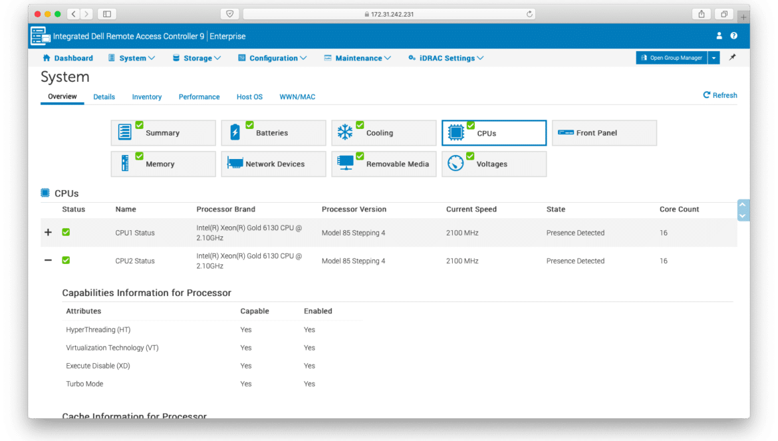The width and height of the screenshot is (778, 441).
Task: Collapse the CPU2 Status row
Action: [x=48, y=261]
